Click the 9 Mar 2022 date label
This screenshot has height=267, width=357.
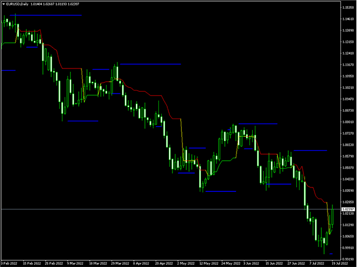[75, 264]
